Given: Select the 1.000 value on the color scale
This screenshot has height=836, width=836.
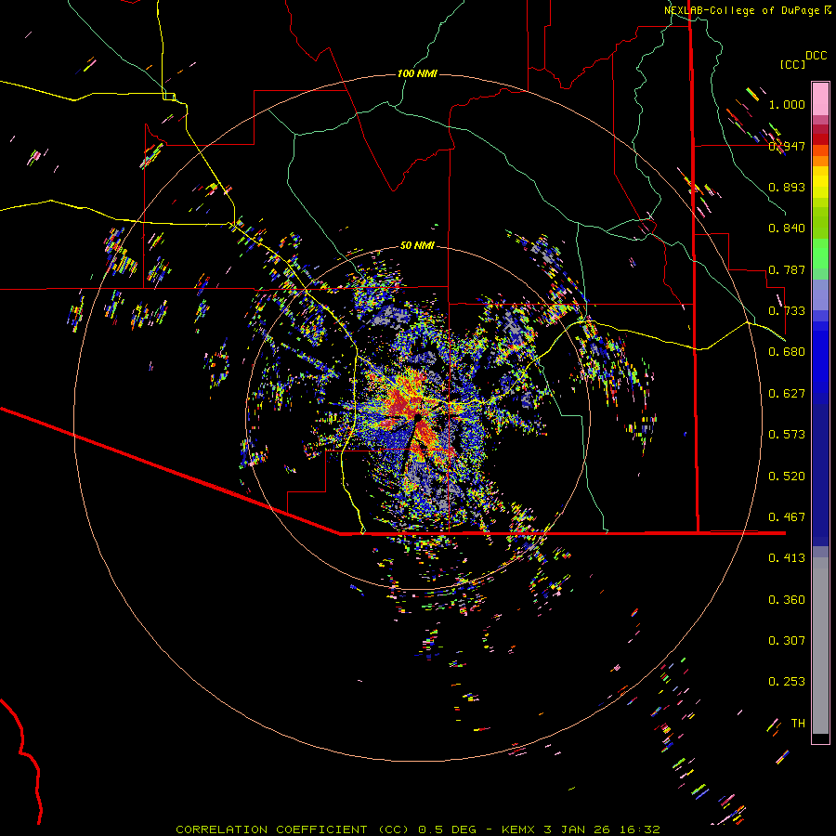Looking at the screenshot, I should (787, 104).
